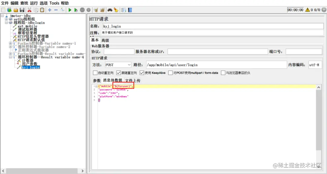
Task: Select 计数器 in the tree
Action: pyautogui.click(x=28, y=60)
